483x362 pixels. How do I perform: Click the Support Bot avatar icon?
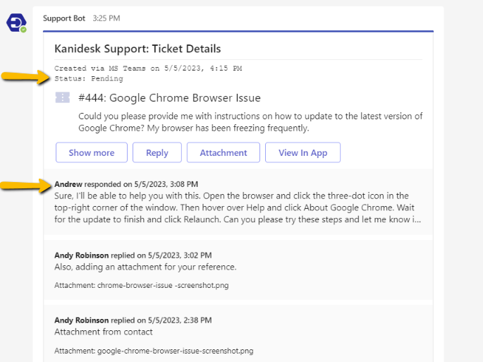(x=16, y=22)
